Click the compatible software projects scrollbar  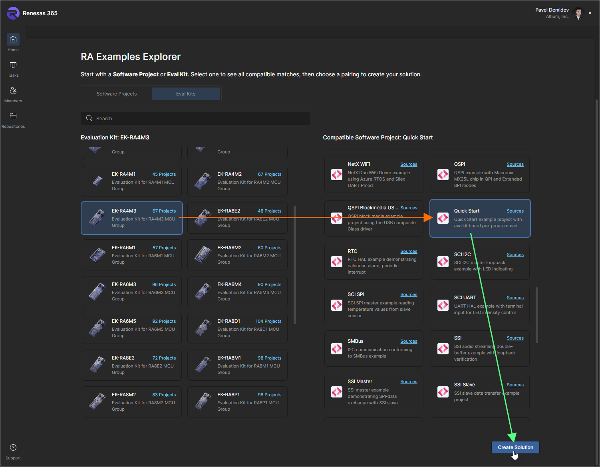537,315
